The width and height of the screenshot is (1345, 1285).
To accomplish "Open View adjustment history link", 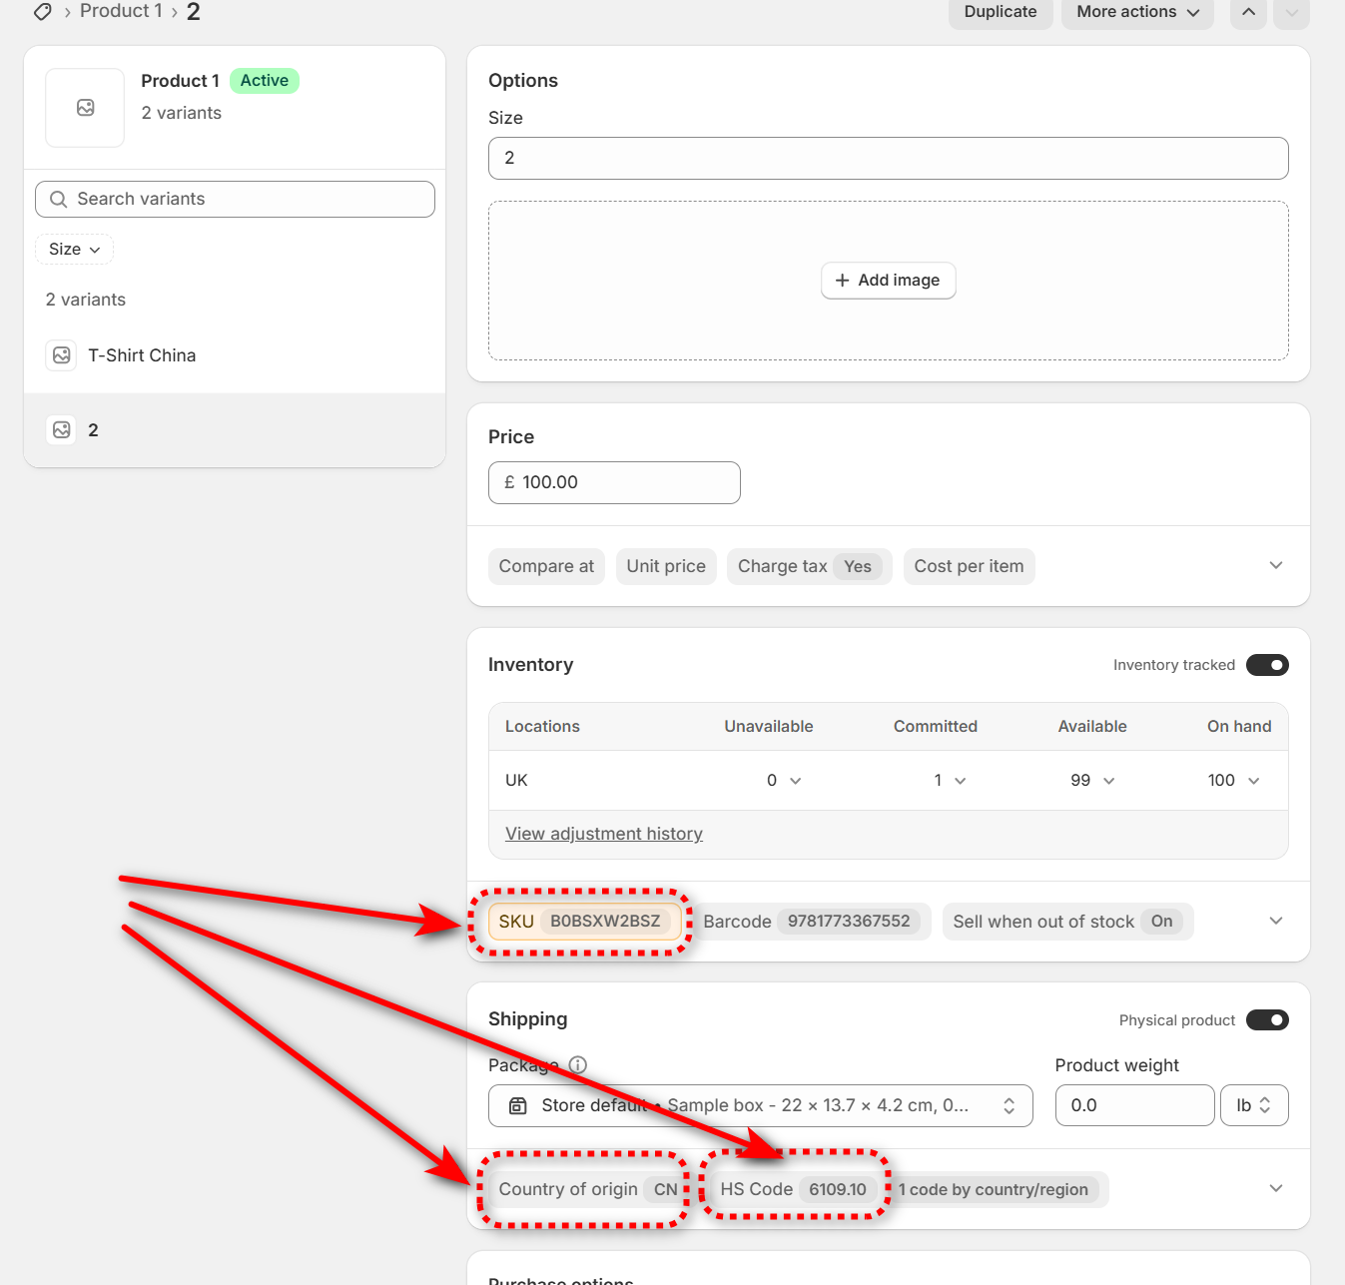I will coord(603,834).
